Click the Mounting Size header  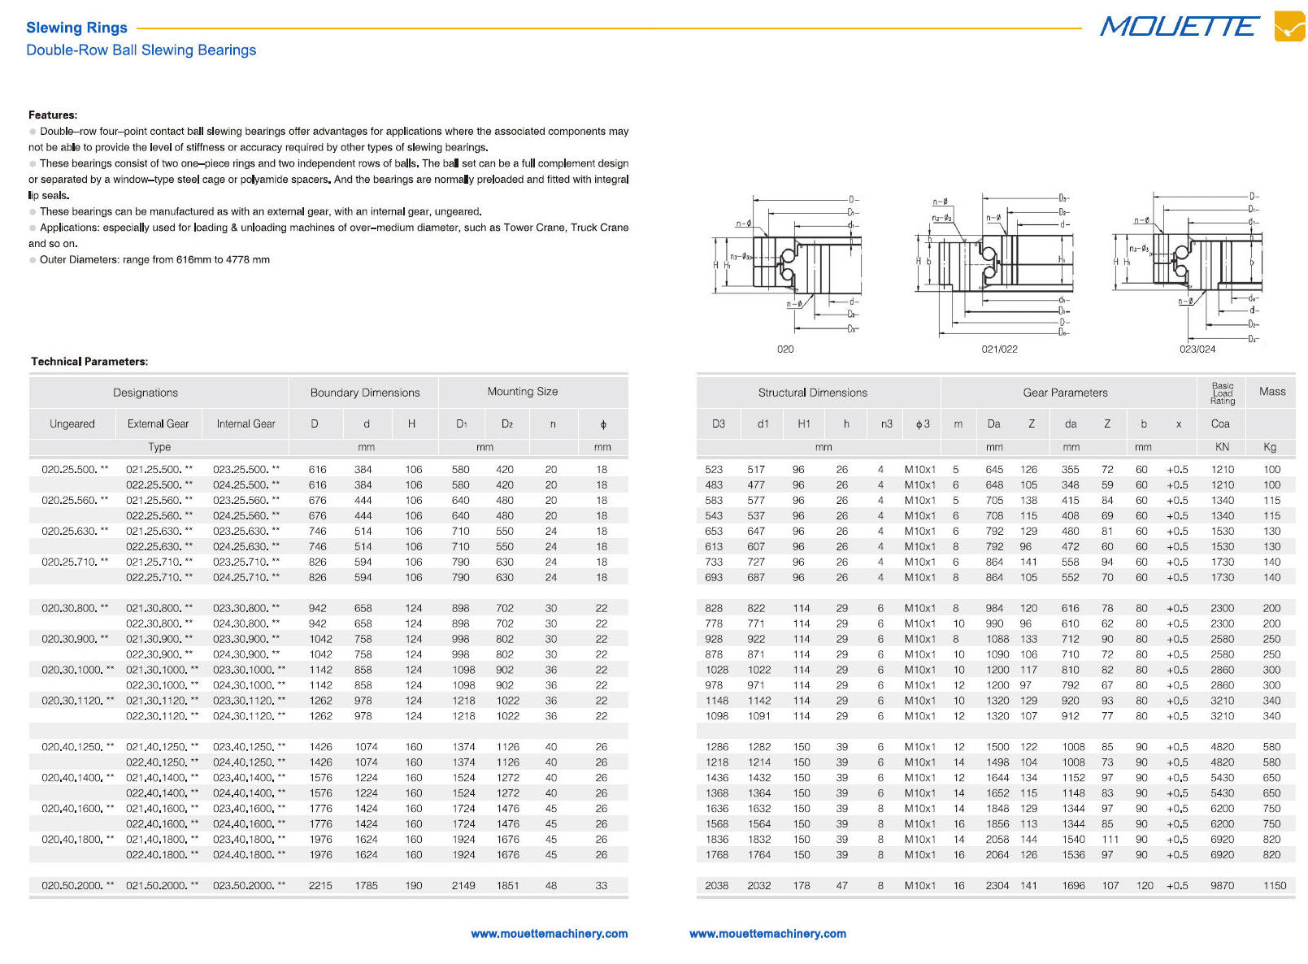523,392
